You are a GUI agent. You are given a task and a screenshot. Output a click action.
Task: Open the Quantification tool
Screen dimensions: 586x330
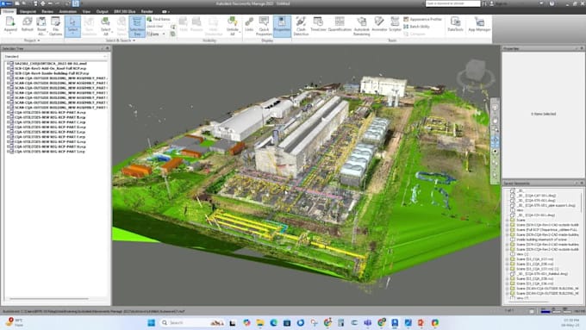point(340,24)
